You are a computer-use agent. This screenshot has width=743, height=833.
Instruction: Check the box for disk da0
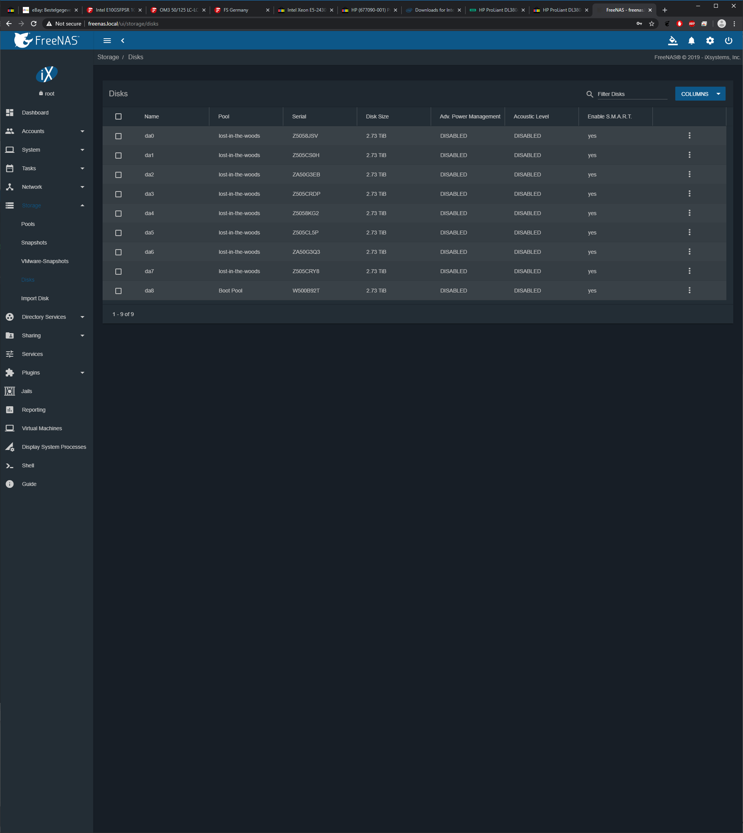point(118,136)
